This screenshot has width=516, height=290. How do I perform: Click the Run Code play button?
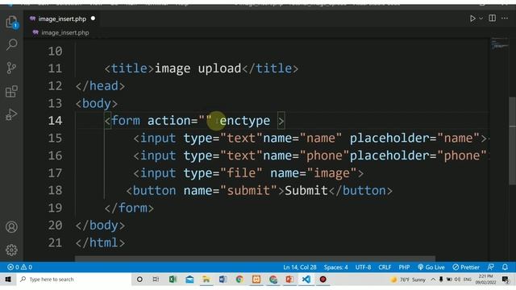pos(472,19)
